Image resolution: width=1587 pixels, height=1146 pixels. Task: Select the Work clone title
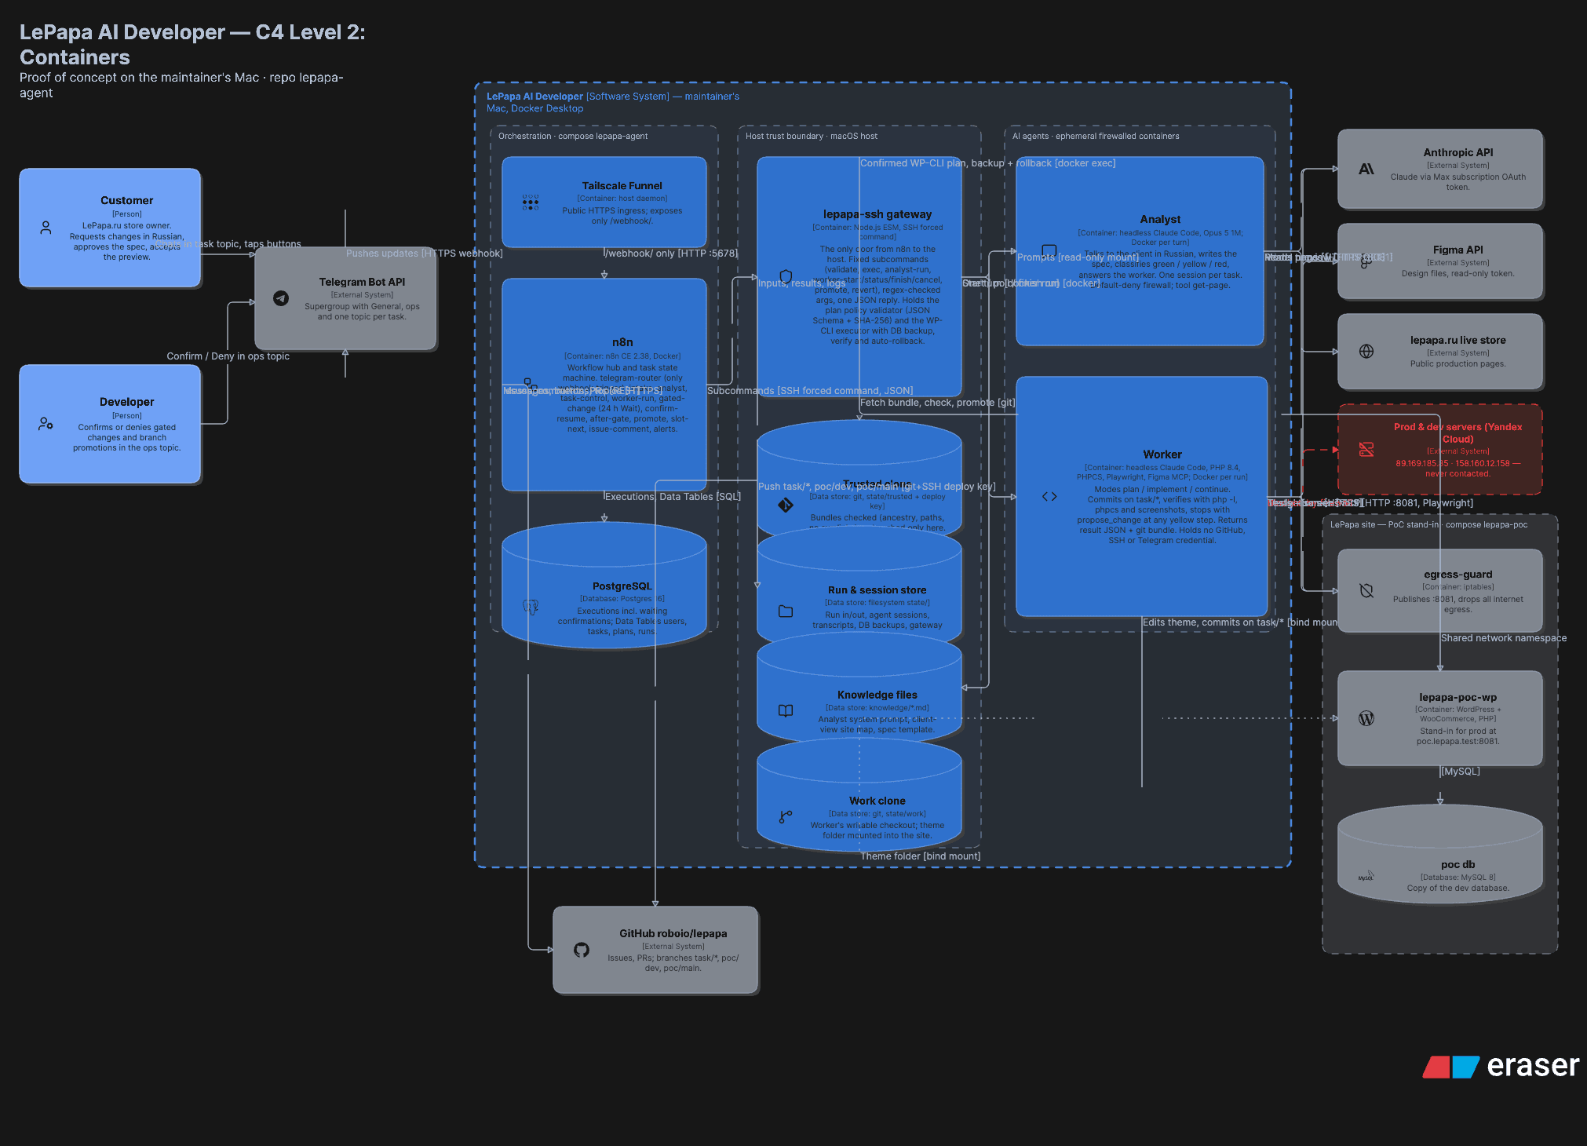pyautogui.click(x=877, y=801)
